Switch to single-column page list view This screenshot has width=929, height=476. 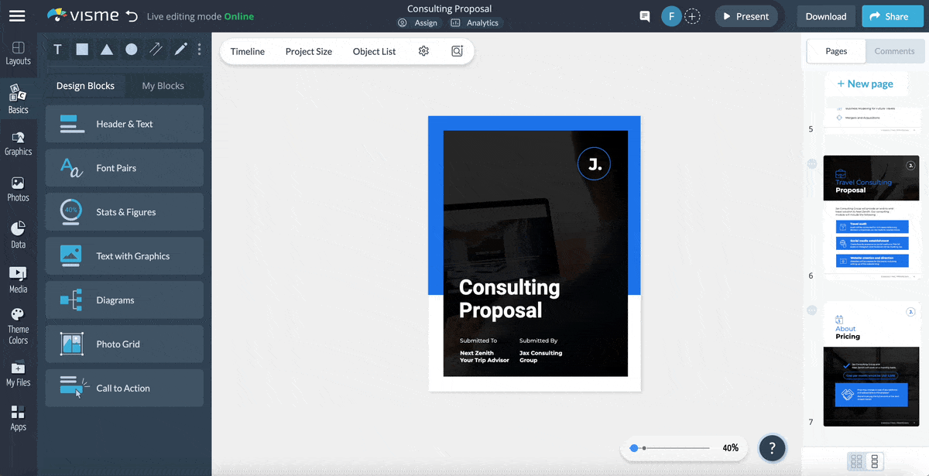(875, 461)
